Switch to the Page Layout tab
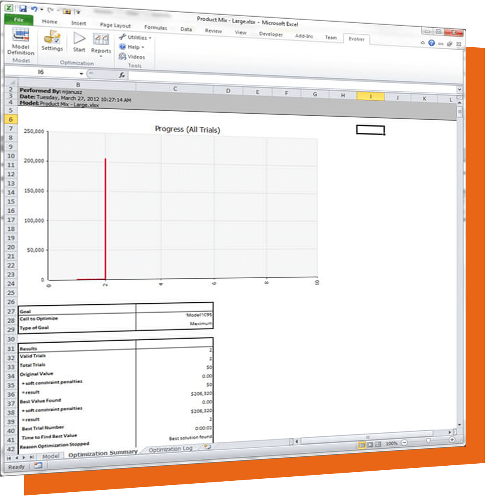The width and height of the screenshot is (495, 502). (x=115, y=25)
